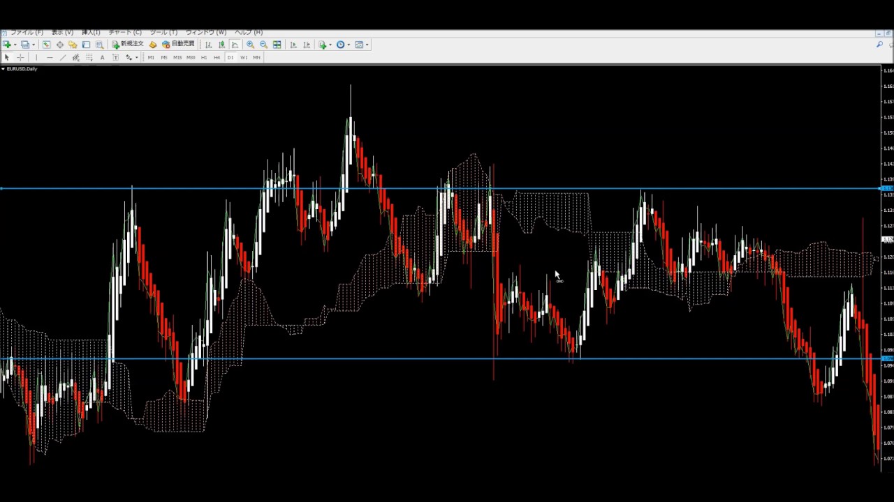Screen dimensions: 894x502
Task: Open the ファイル (File) menu
Action: (27, 32)
